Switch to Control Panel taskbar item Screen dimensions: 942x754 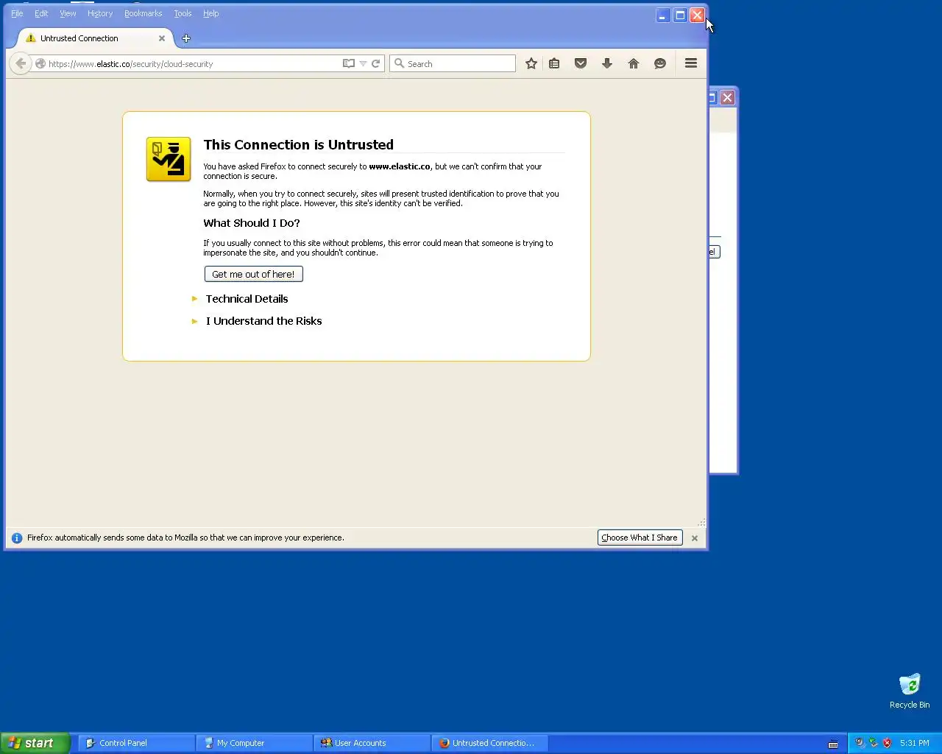pos(136,743)
